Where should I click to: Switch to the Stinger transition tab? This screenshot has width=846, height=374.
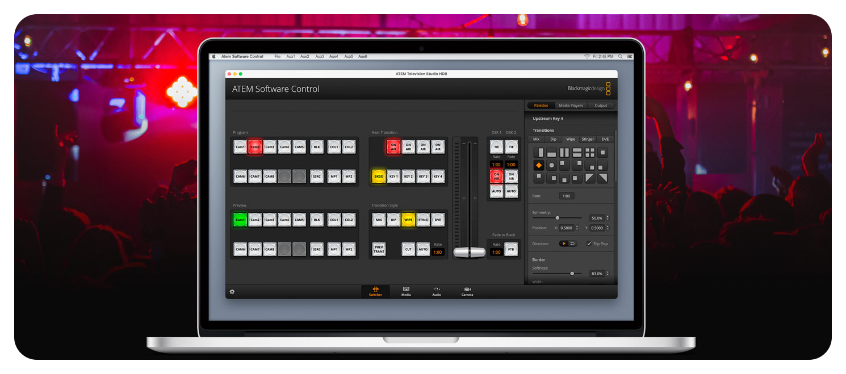[588, 139]
